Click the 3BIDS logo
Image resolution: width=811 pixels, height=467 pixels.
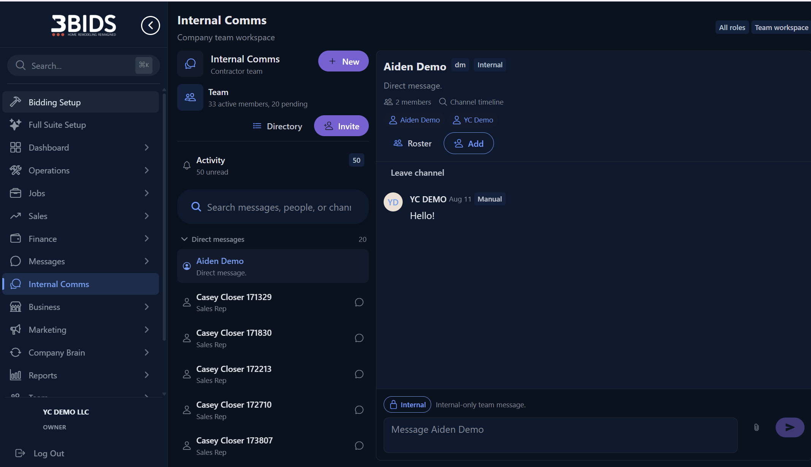(x=84, y=25)
